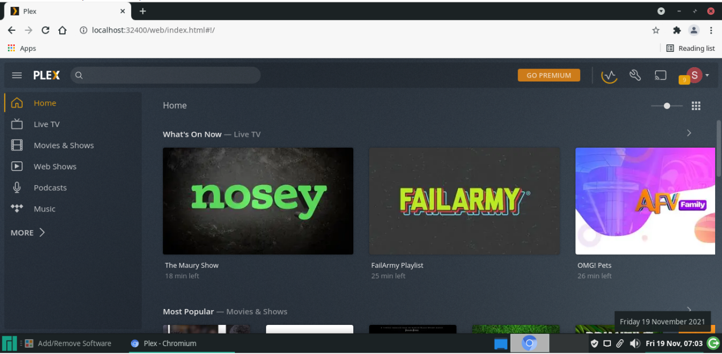Select the Plex browser tab
722x354 pixels.
coord(68,11)
